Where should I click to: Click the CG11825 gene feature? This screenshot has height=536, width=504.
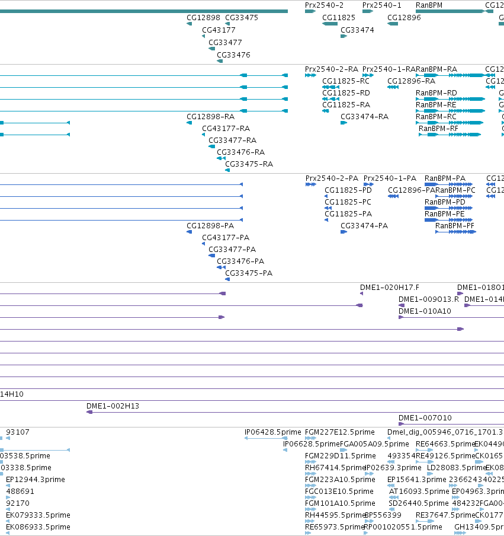tap(330, 24)
